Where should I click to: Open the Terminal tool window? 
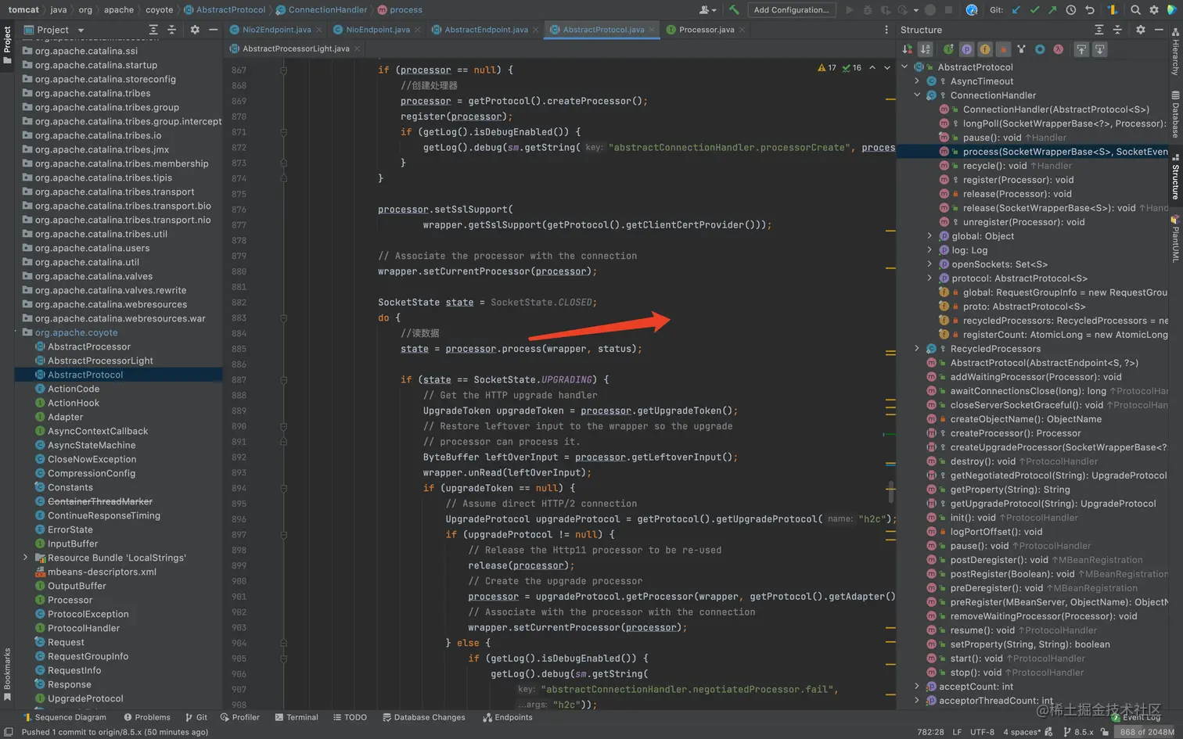coord(297,717)
